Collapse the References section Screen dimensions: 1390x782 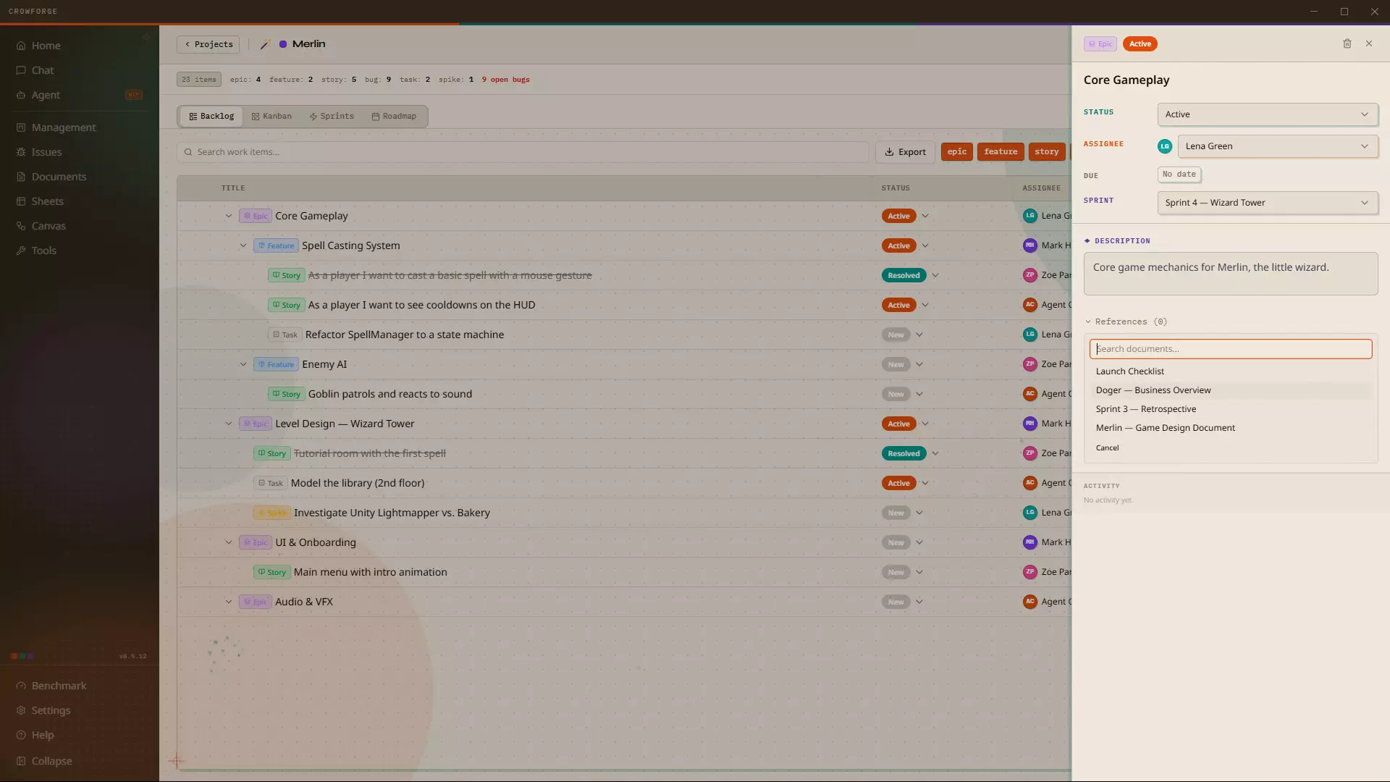pos(1126,321)
